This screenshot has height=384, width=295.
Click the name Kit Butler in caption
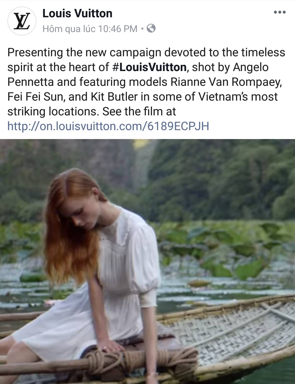click(114, 97)
